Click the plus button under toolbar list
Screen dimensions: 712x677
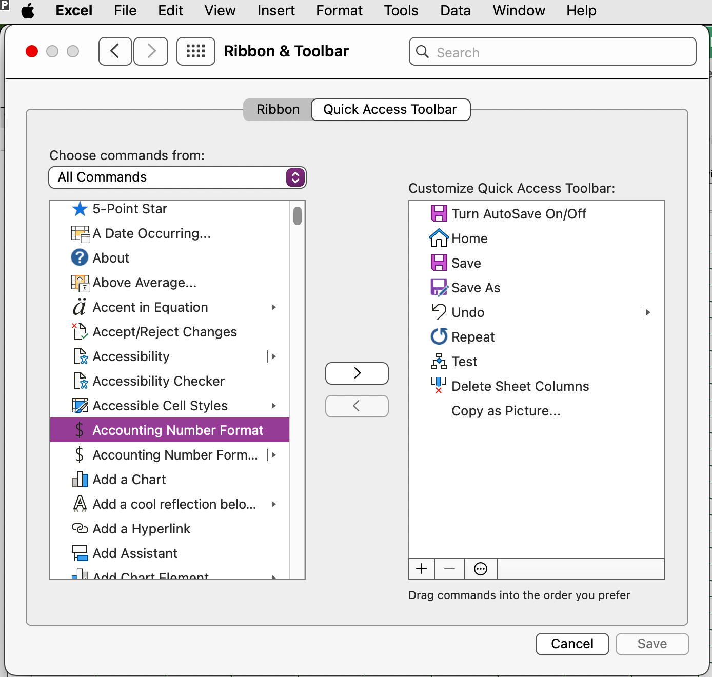[422, 569]
